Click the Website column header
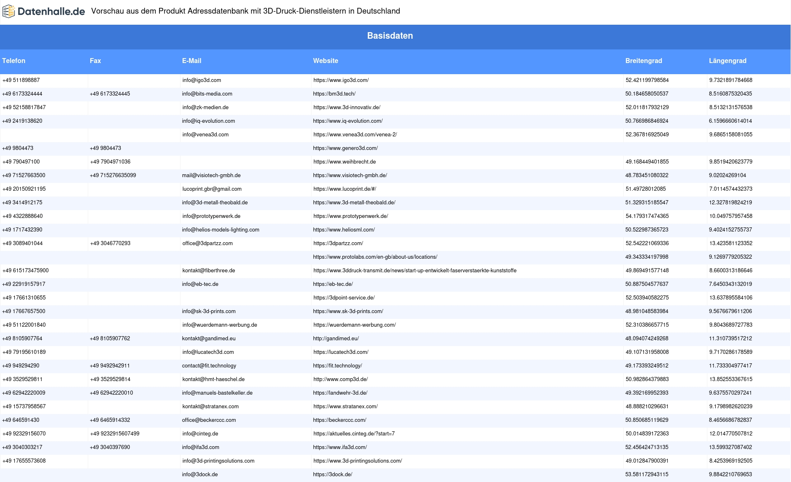Image resolution: width=791 pixels, height=482 pixels. point(325,61)
